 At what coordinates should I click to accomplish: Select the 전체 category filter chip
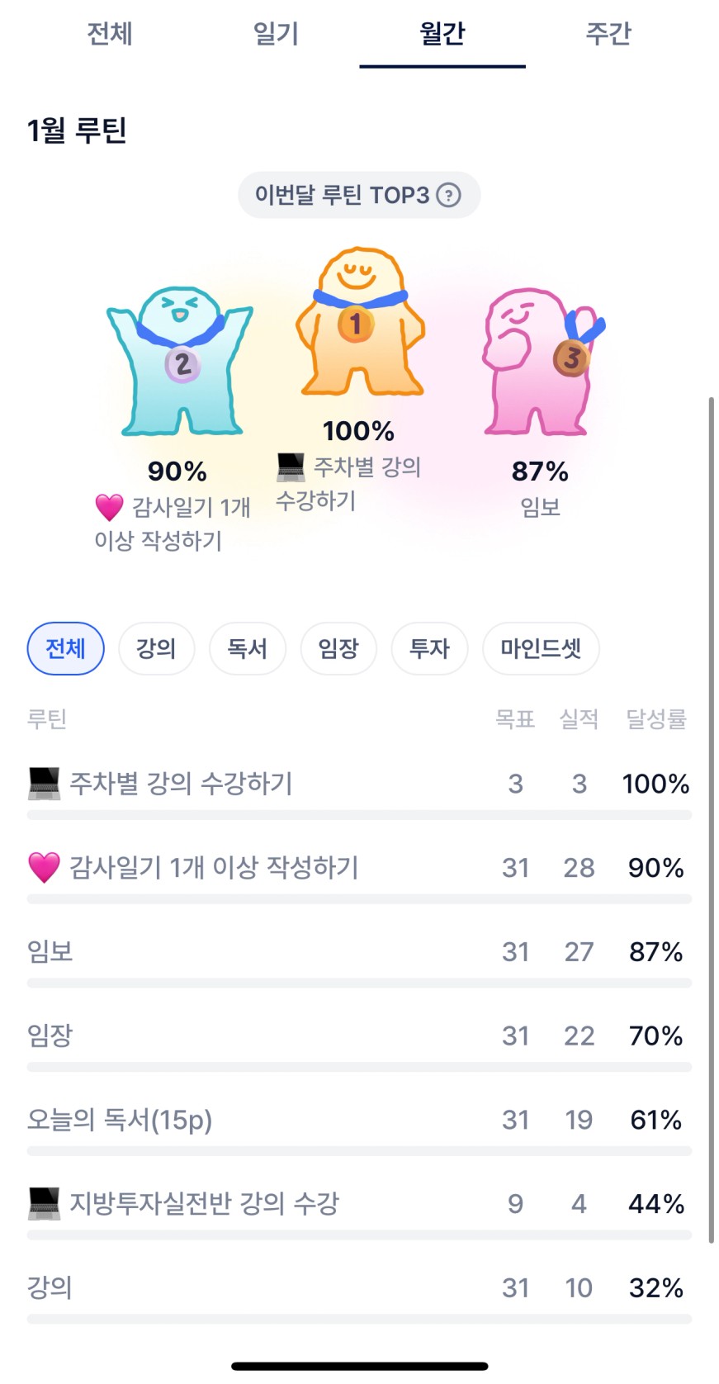tap(66, 648)
